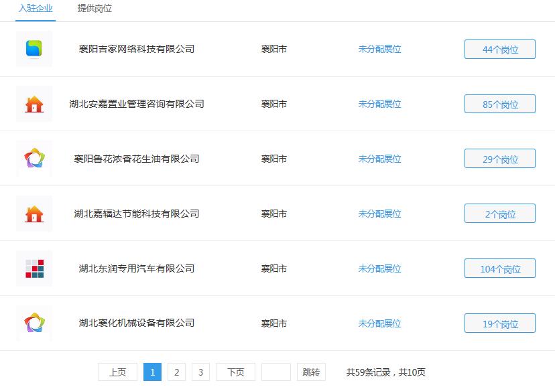Click the 湖北东润专用汽车 grid logo icon
The image size is (555, 387).
point(34,268)
